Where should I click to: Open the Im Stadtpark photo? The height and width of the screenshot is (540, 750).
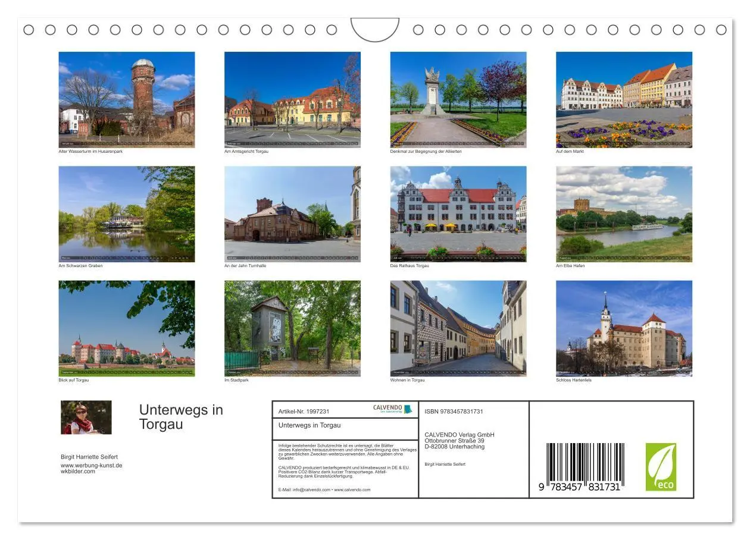(x=292, y=328)
